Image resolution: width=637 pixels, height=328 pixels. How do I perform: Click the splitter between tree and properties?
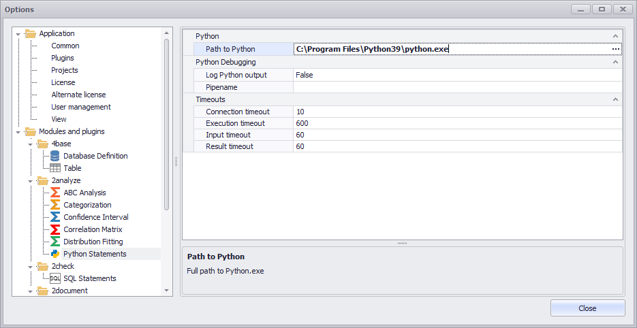[176, 161]
